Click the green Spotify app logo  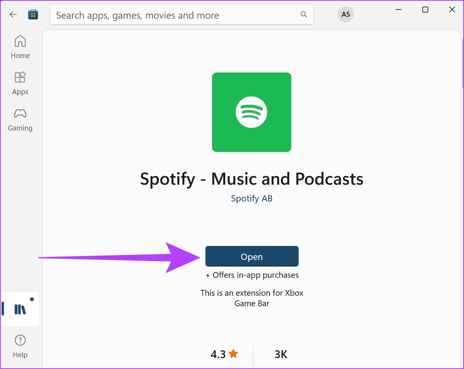(x=251, y=112)
